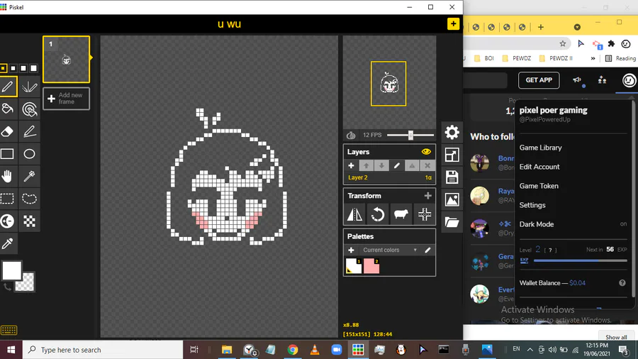638x359 pixels.
Task: Select the same-color paint tool
Action: click(29, 109)
